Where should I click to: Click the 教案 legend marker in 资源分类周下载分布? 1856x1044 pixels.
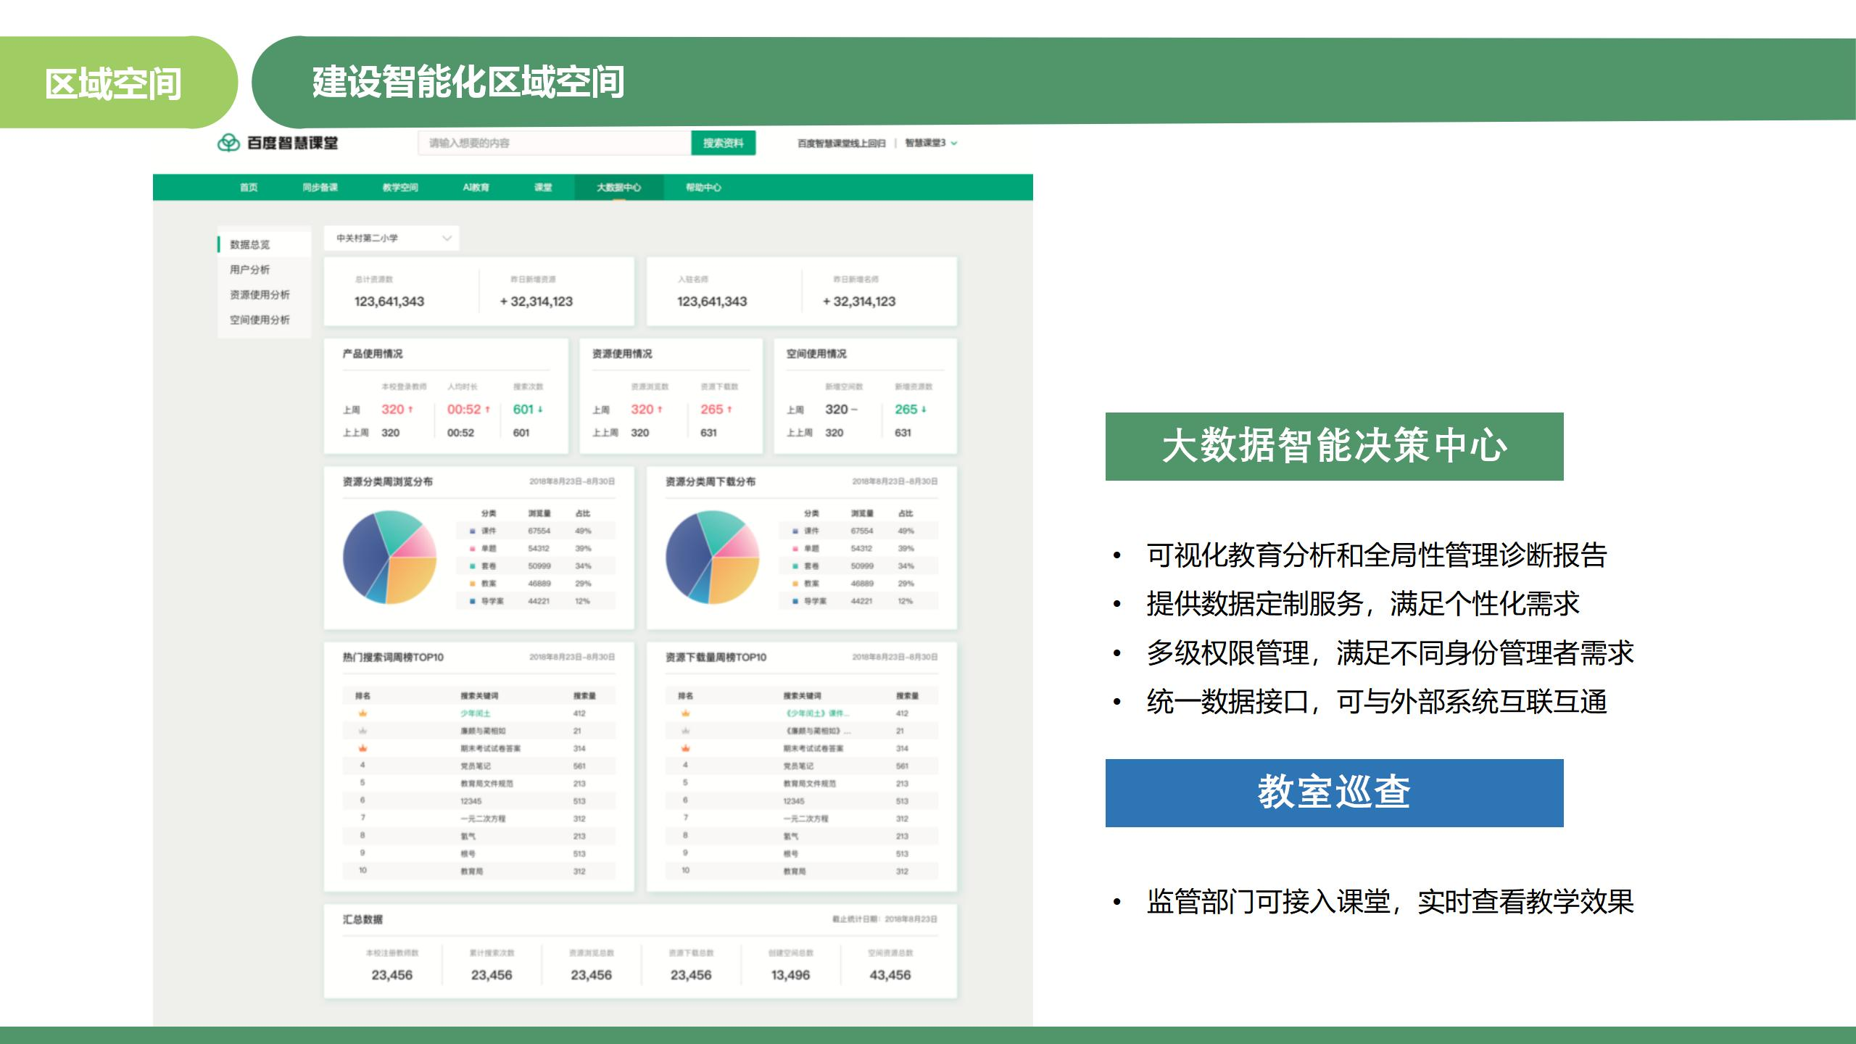[795, 584]
